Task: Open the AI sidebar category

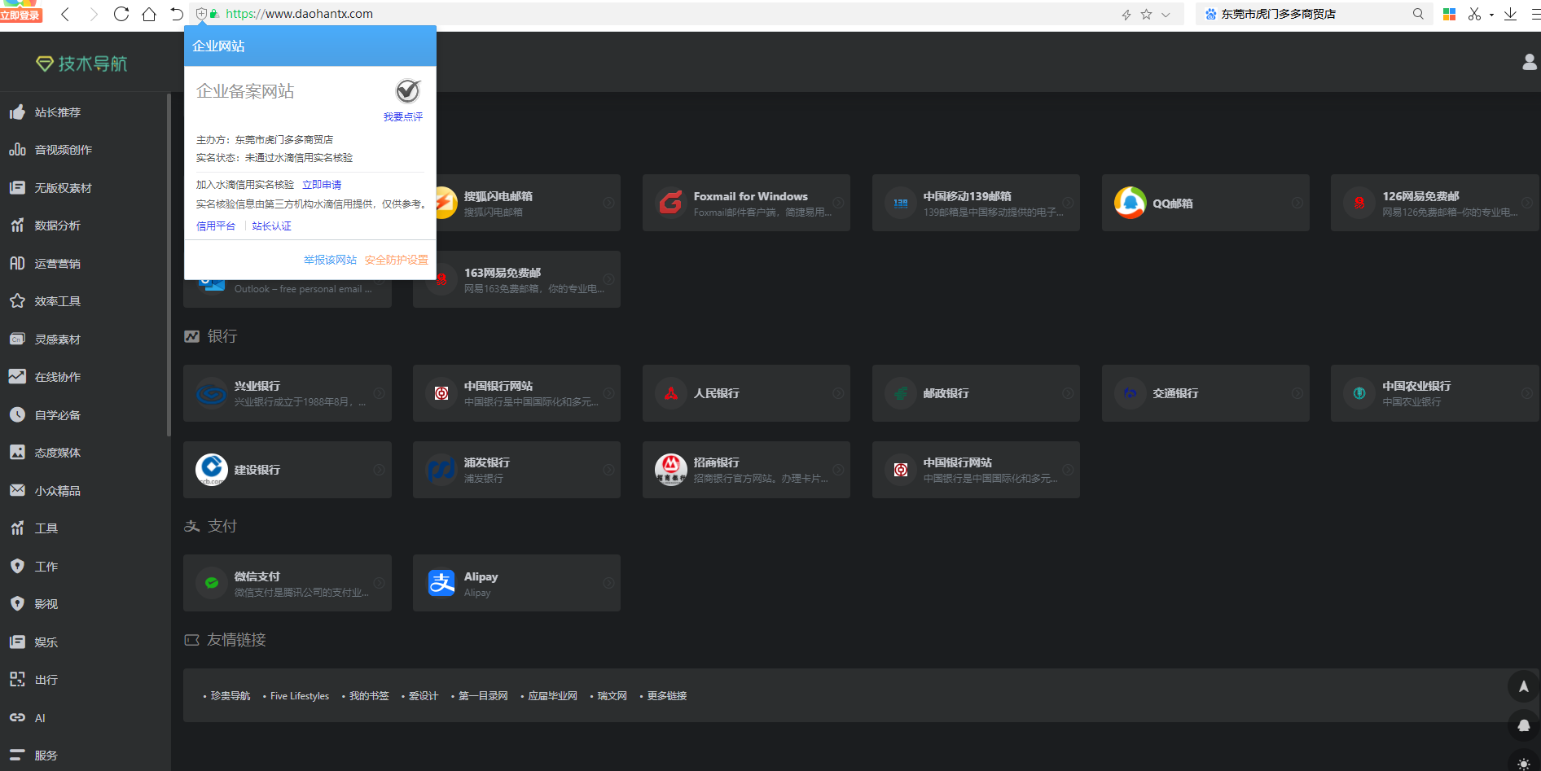Action: point(40,718)
